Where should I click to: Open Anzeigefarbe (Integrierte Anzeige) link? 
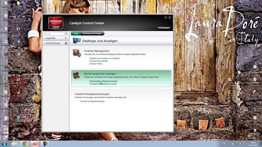click(103, 84)
